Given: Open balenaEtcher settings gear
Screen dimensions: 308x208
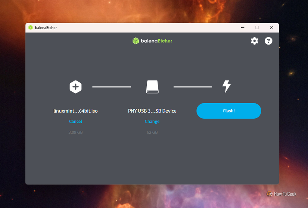Looking at the screenshot, I should click(x=254, y=41).
